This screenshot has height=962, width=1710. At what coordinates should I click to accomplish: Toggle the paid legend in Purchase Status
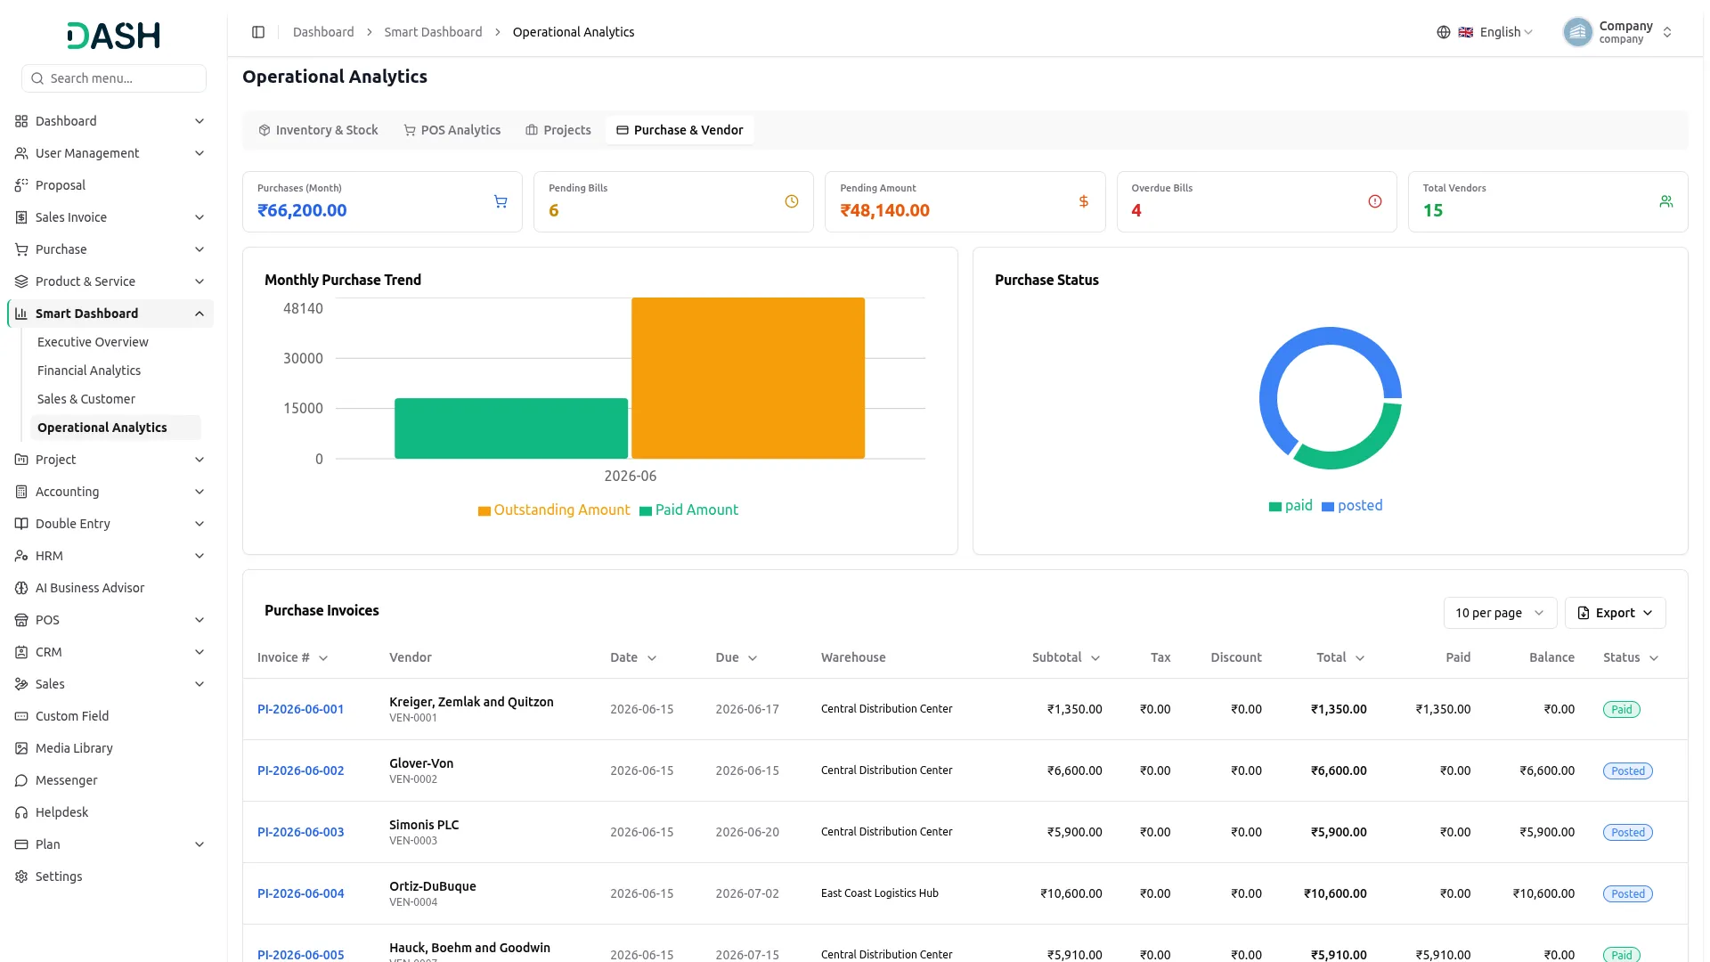click(x=1291, y=506)
